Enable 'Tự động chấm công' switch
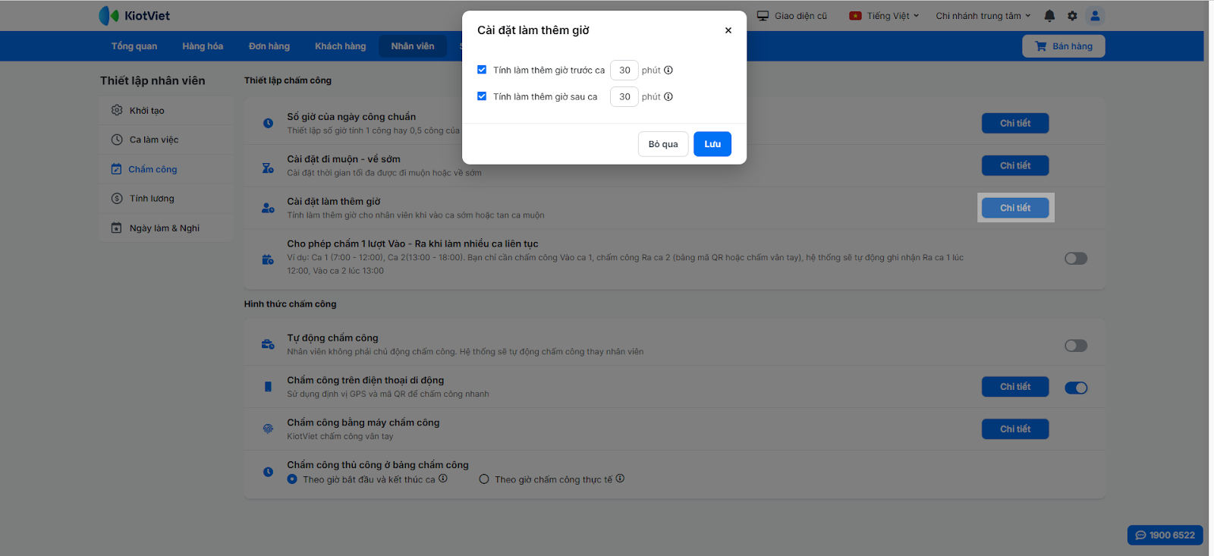This screenshot has width=1214, height=556. point(1076,346)
